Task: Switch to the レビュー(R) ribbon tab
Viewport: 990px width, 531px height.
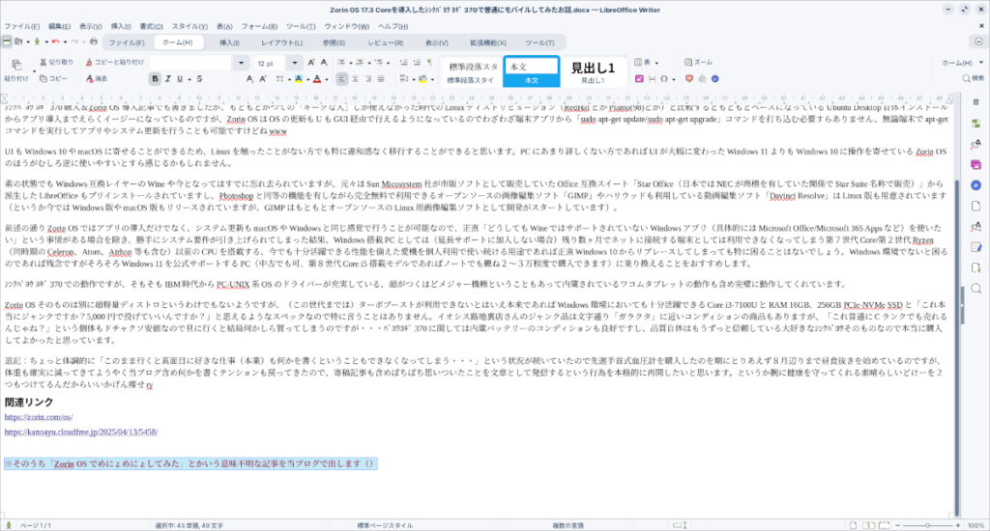Action: coord(385,42)
